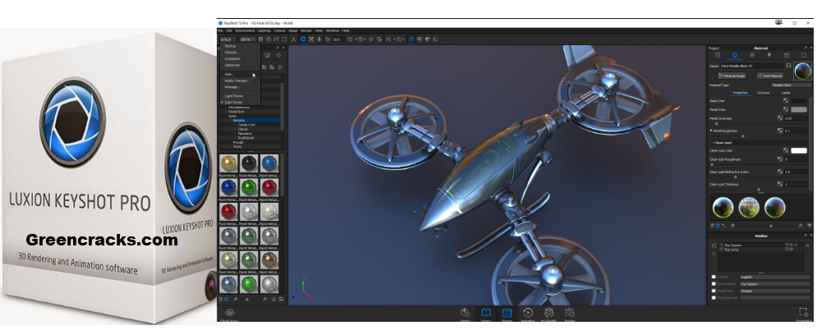Collapse the Clear-coat section
This screenshot has height=330, width=817.
[x=712, y=142]
